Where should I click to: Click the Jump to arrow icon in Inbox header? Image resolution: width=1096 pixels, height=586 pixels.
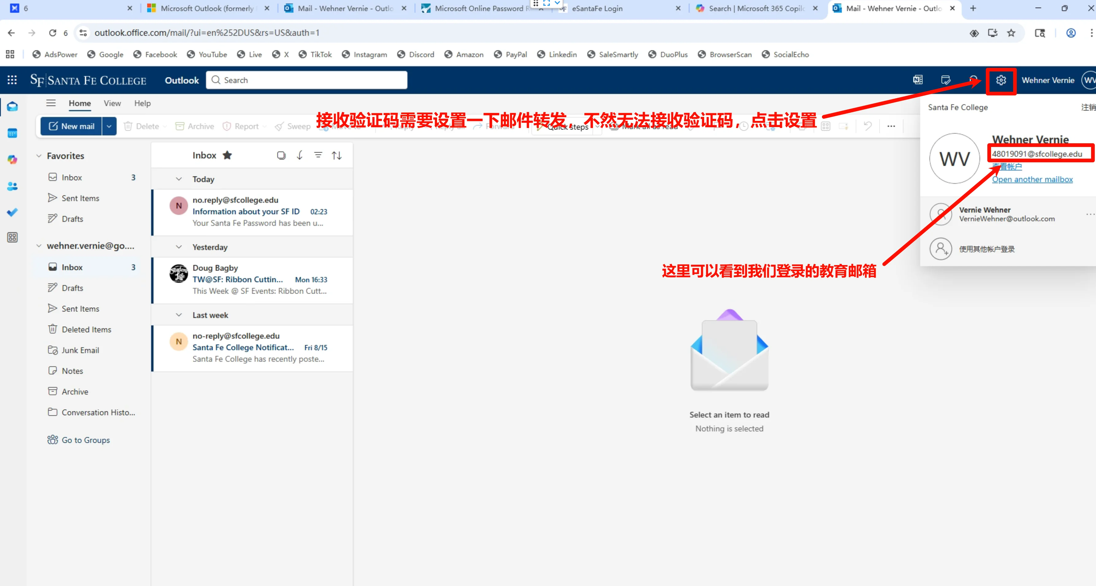(x=300, y=155)
